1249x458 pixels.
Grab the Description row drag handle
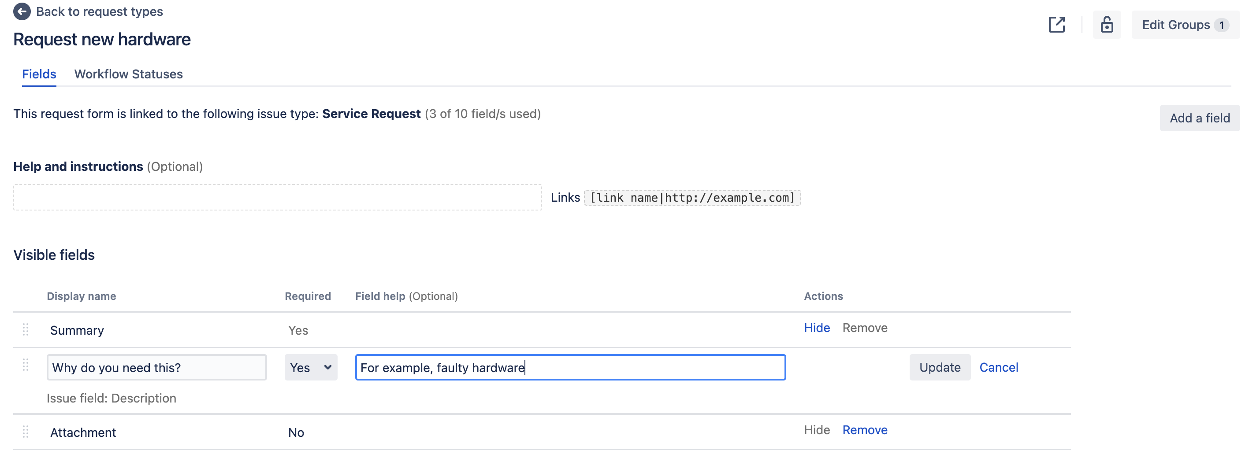pos(26,365)
